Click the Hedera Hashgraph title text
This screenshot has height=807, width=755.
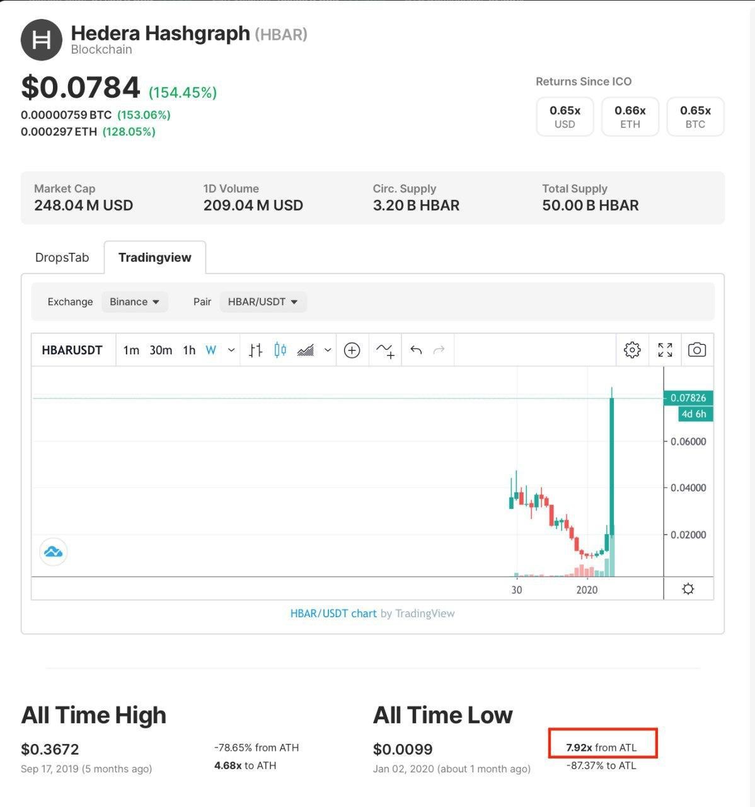160,33
